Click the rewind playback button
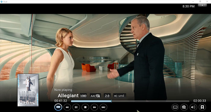This screenshot has width=211, height=112. click(x=67, y=107)
